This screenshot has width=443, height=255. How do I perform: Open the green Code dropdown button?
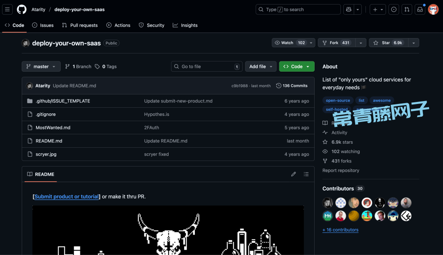click(x=297, y=67)
